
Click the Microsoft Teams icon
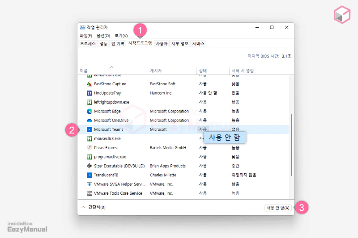[89, 129]
